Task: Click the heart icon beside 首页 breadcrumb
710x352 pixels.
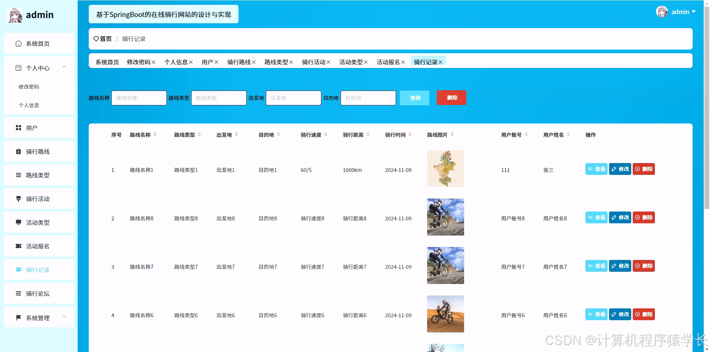Action: pos(95,38)
